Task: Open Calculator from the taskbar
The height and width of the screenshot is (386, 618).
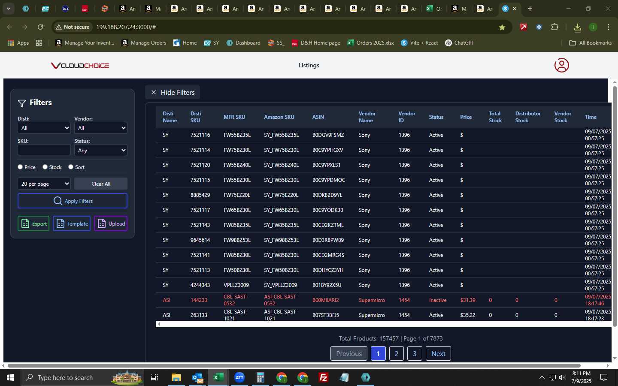Action: pyautogui.click(x=261, y=377)
